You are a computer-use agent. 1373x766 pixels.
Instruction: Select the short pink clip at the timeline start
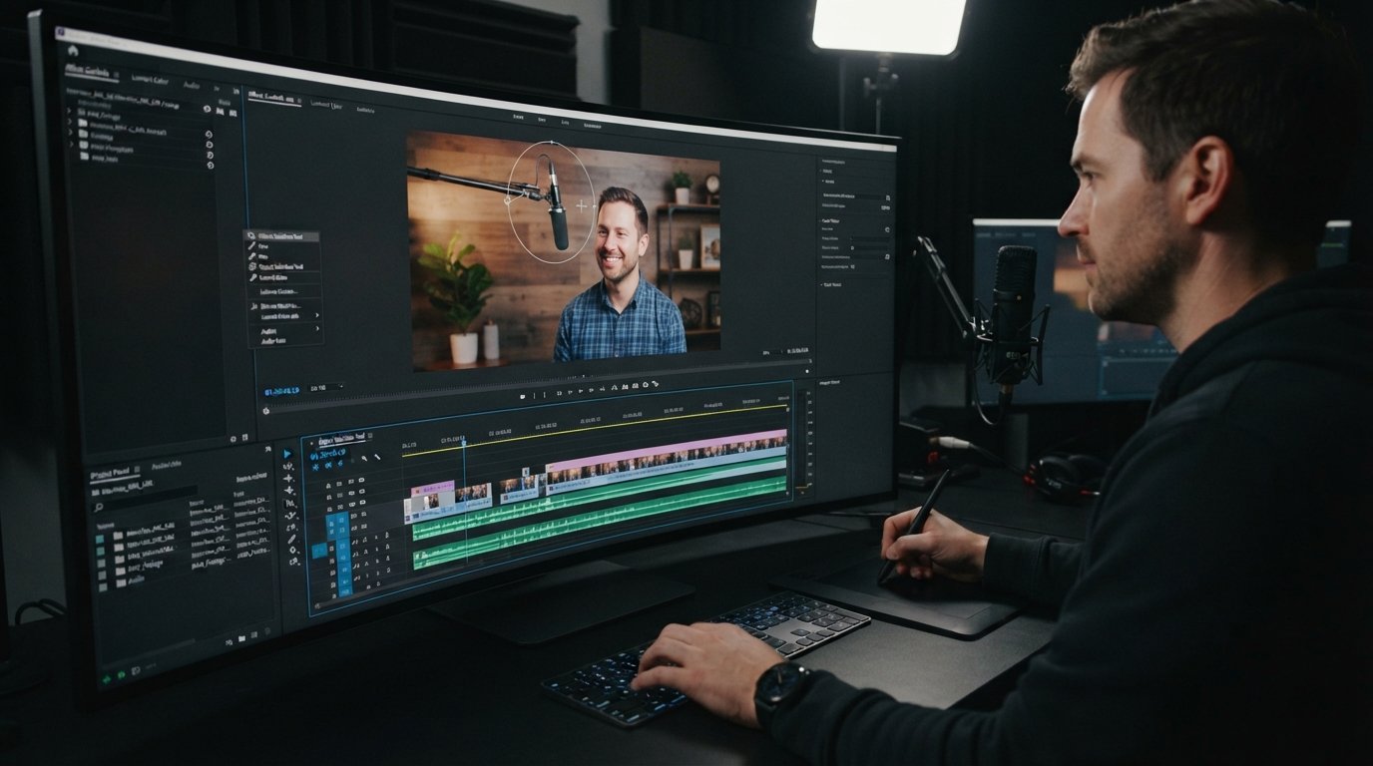(431, 488)
